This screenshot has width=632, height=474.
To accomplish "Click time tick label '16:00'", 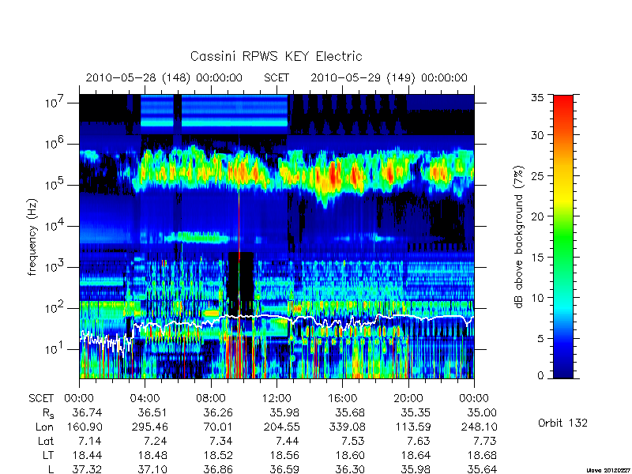I will click(x=342, y=398).
